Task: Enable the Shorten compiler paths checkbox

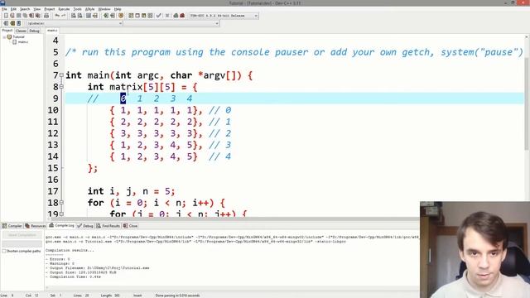Action: pyautogui.click(x=4, y=251)
